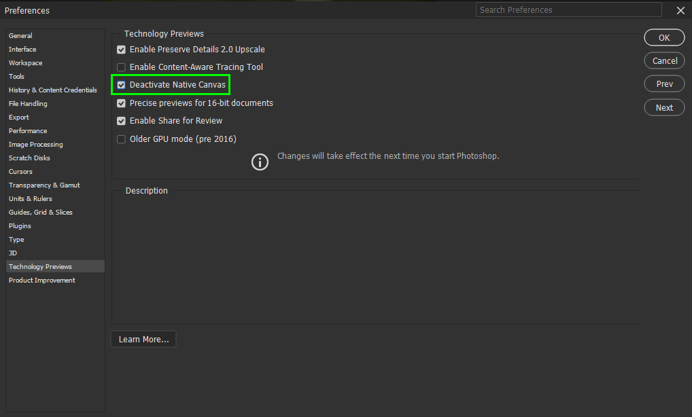Click the info icon next to restart notice
The image size is (692, 417).
(x=260, y=162)
